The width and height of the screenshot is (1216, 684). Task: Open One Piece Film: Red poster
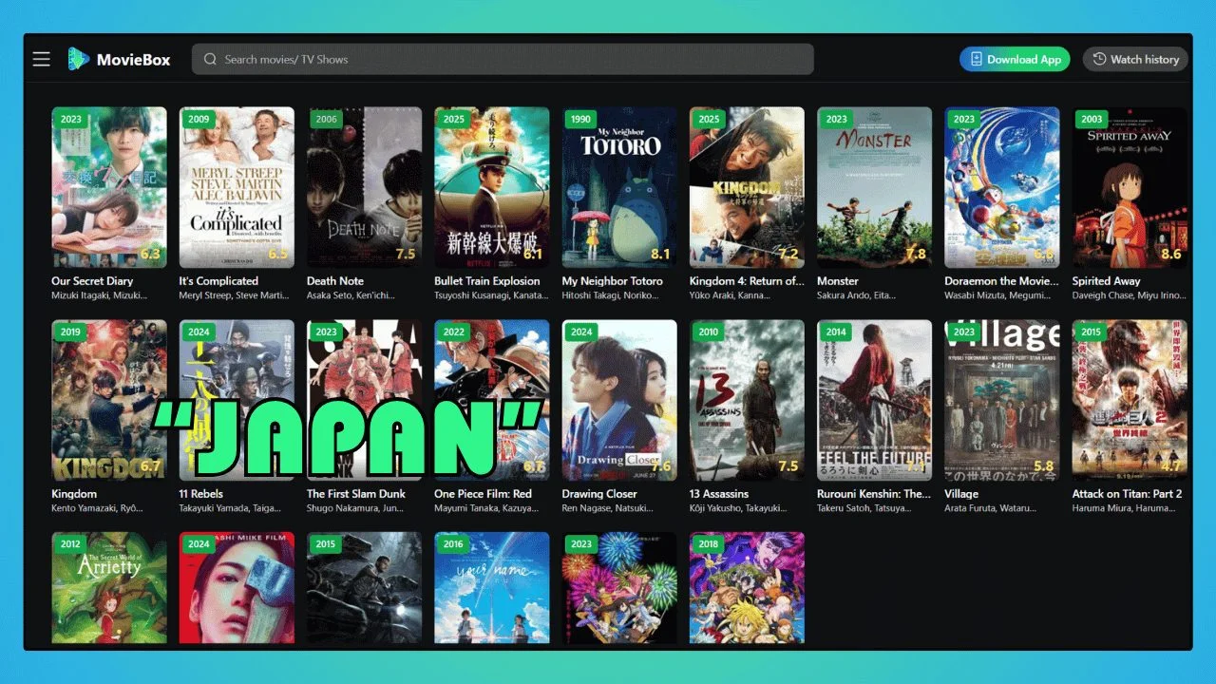492,400
